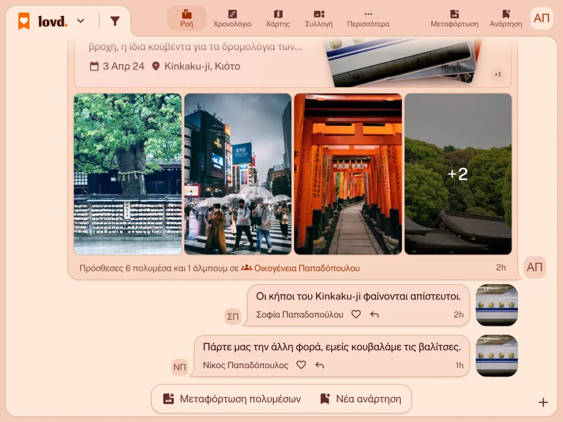This screenshot has height=422, width=563.
Task: Open train thumbnail beside Νίκος's comment
Action: pyautogui.click(x=496, y=356)
